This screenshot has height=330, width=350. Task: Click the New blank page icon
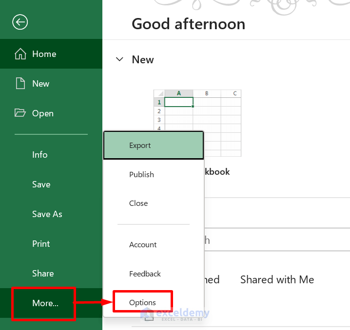tap(20, 84)
